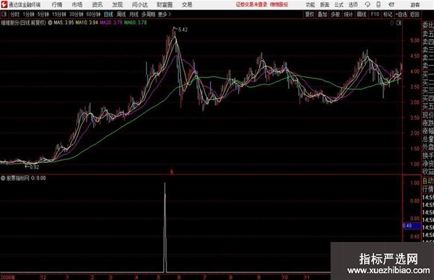Open the mail envelope icon
434x280 pixels.
pyautogui.click(x=391, y=5)
